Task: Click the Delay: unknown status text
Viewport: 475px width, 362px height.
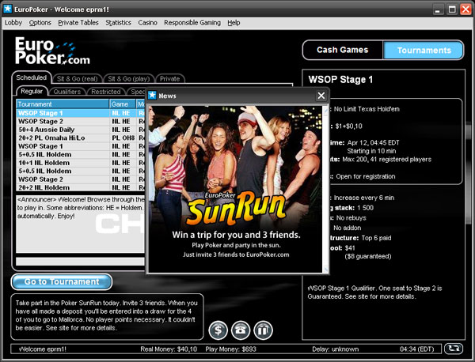Action: coord(336,349)
